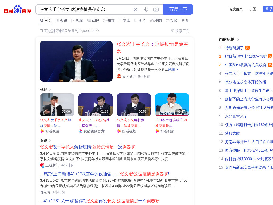Expand 百度热搜 with its chevron
The image size is (273, 205).
pyautogui.click(x=238, y=40)
